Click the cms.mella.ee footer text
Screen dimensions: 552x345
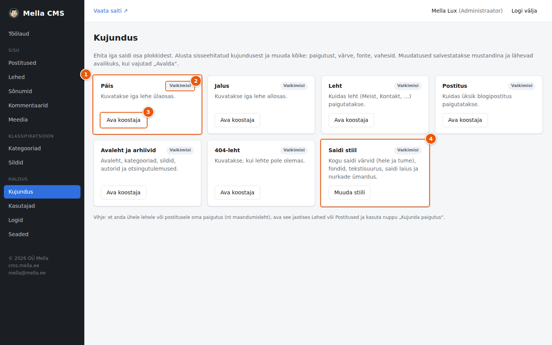pos(24,266)
